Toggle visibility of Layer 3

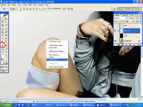(115, 31)
